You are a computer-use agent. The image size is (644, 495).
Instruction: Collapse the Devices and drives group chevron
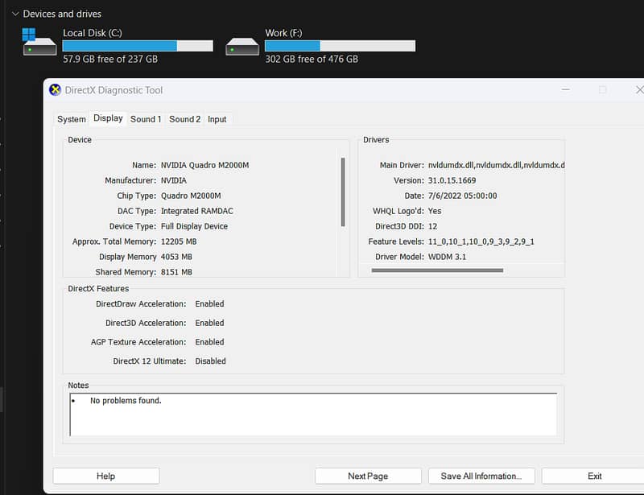pyautogui.click(x=14, y=14)
